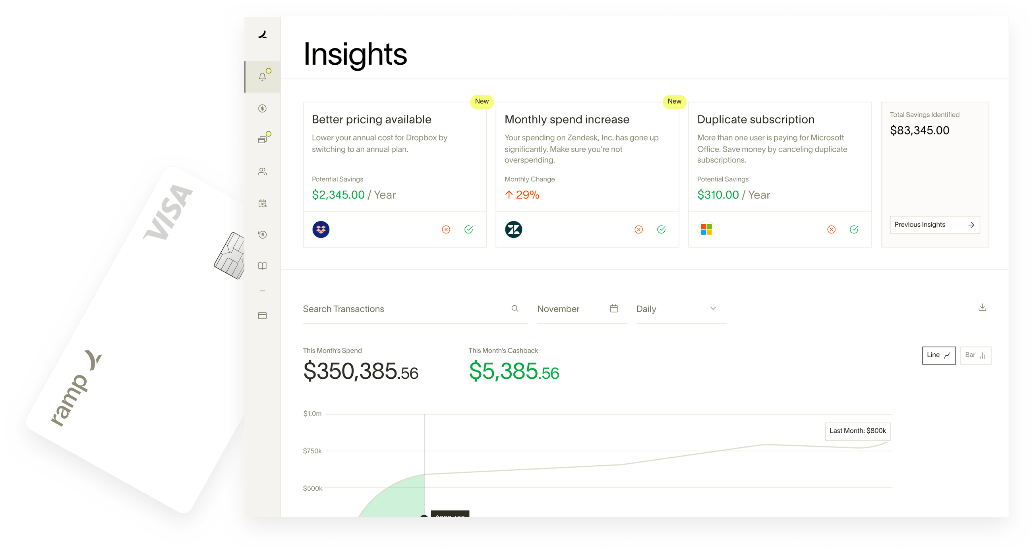Screen dimensions: 1033x551
Task: Click the Last Month: $800k chart label
Action: (x=857, y=431)
